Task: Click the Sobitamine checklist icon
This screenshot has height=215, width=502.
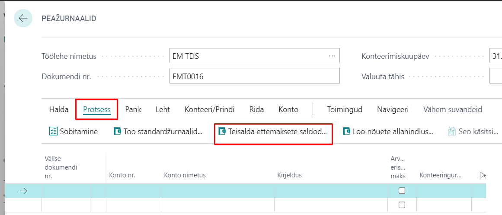Action: point(53,132)
